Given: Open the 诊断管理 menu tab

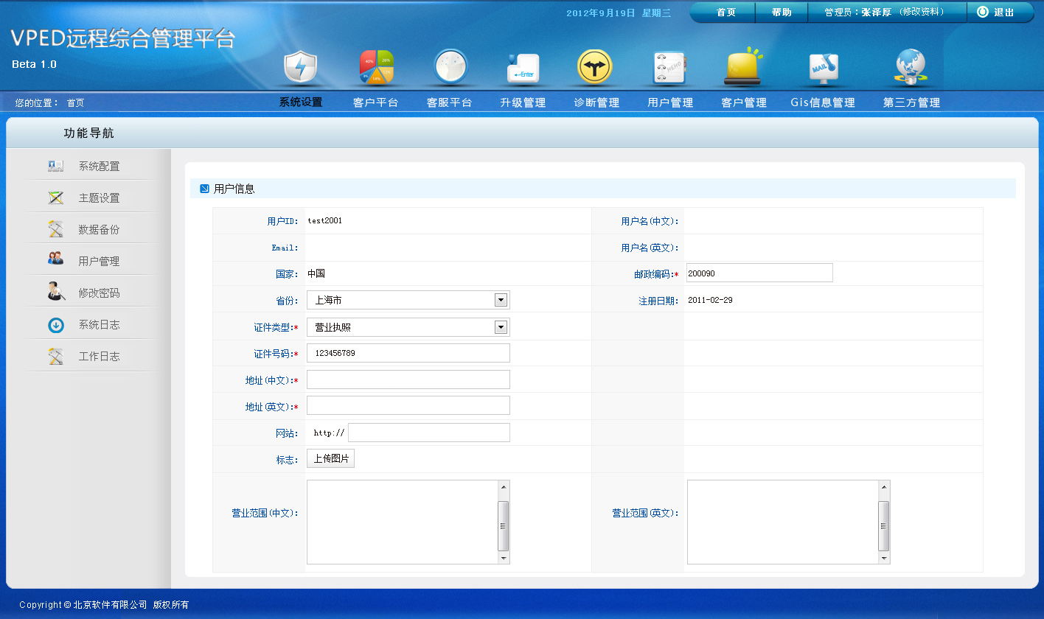Looking at the screenshot, I should pyautogui.click(x=596, y=102).
